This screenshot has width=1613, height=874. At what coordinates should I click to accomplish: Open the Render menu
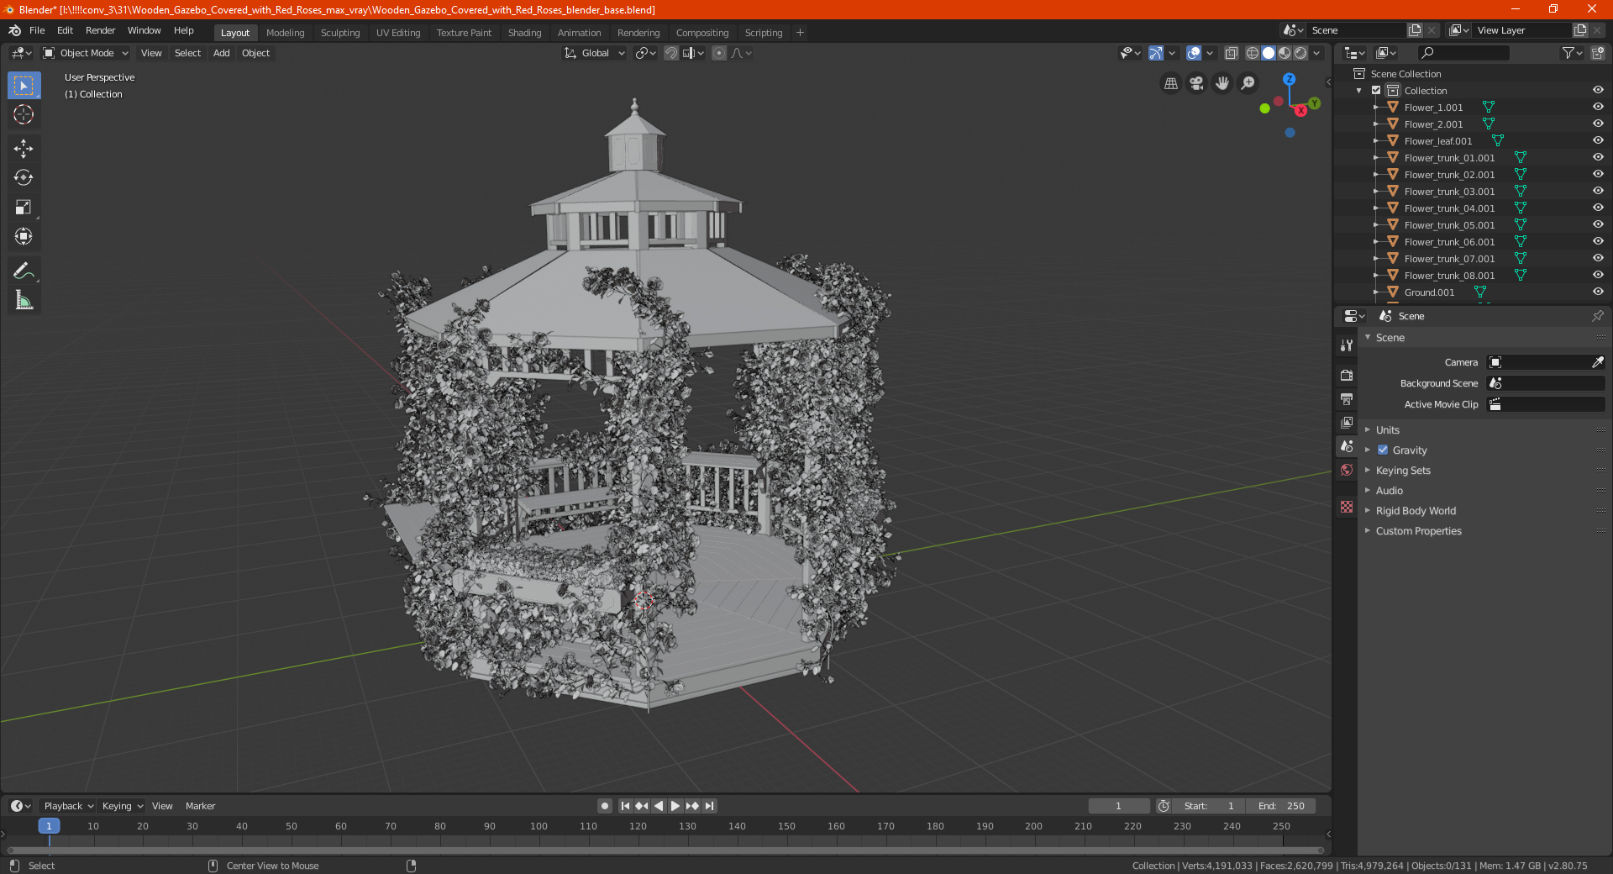click(x=100, y=30)
